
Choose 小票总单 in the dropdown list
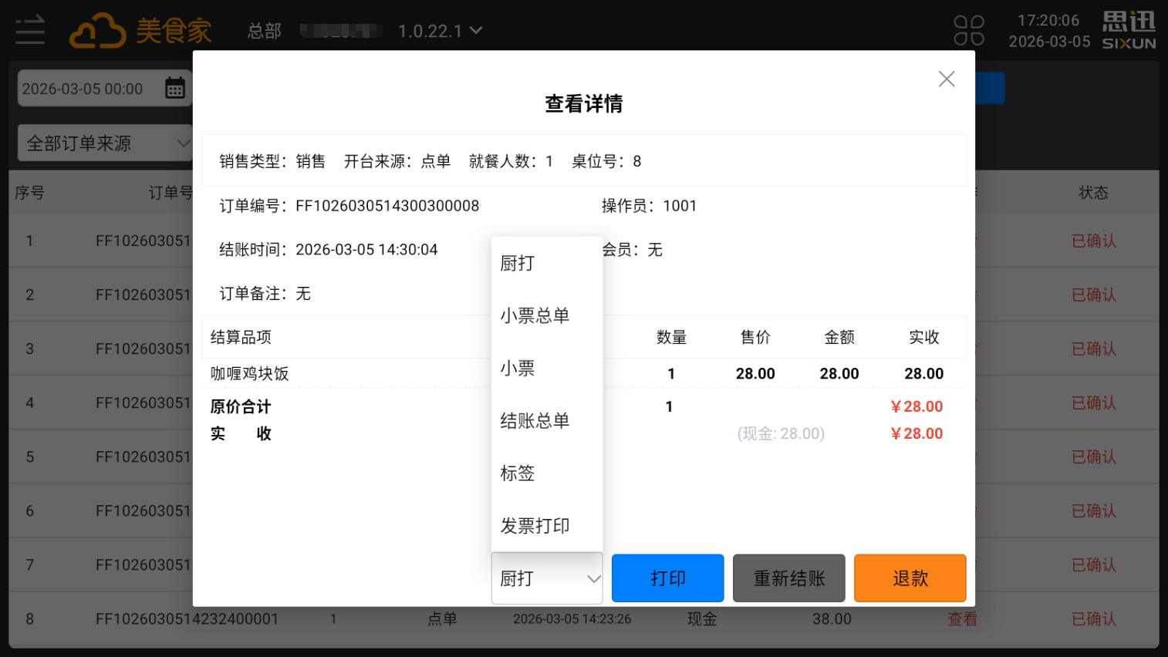(x=535, y=316)
